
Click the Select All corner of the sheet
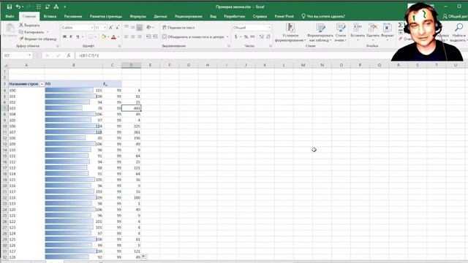coord(5,65)
